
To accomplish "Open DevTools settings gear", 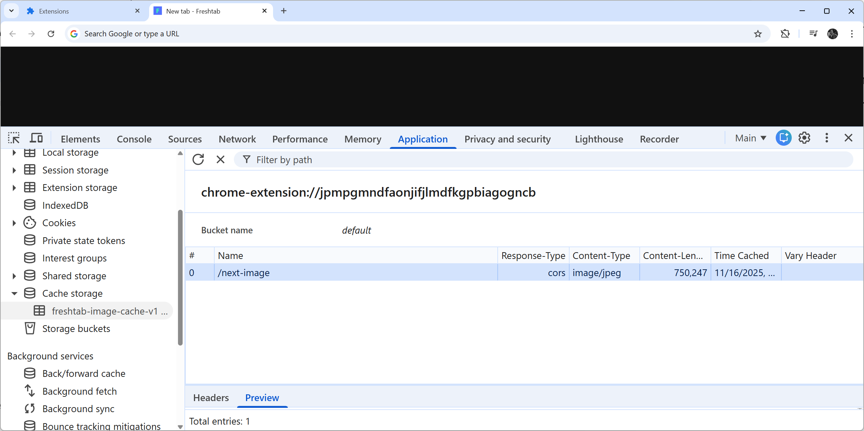I will pyautogui.click(x=805, y=138).
